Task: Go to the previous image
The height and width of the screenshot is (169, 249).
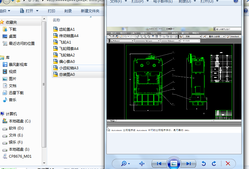Action: coord(159,163)
